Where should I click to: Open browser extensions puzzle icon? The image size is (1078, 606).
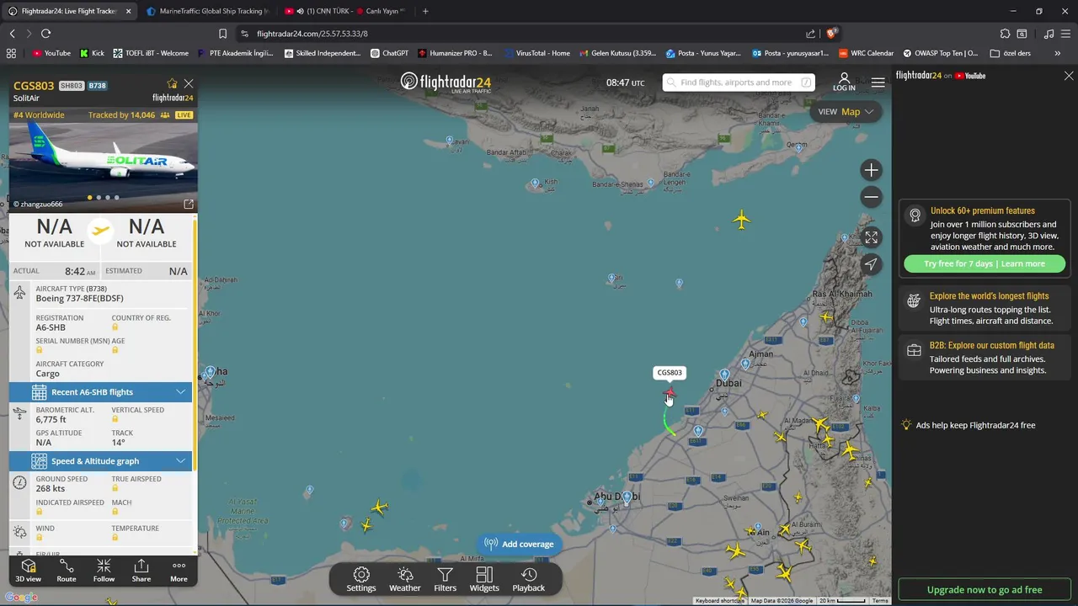tap(1005, 34)
